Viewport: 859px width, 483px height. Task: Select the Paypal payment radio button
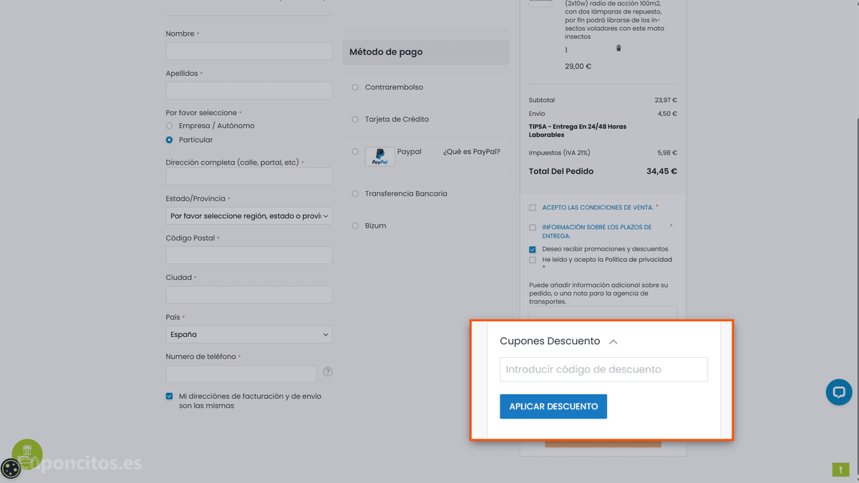355,152
